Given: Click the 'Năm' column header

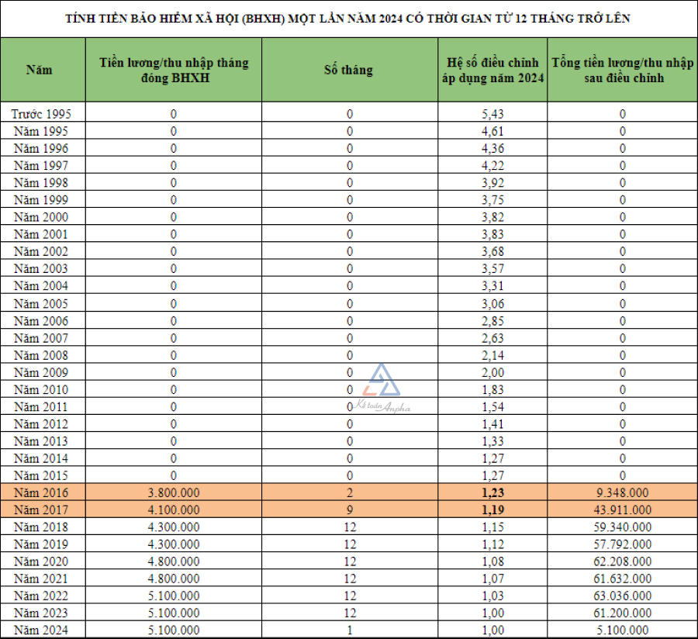Looking at the screenshot, I should (41, 70).
